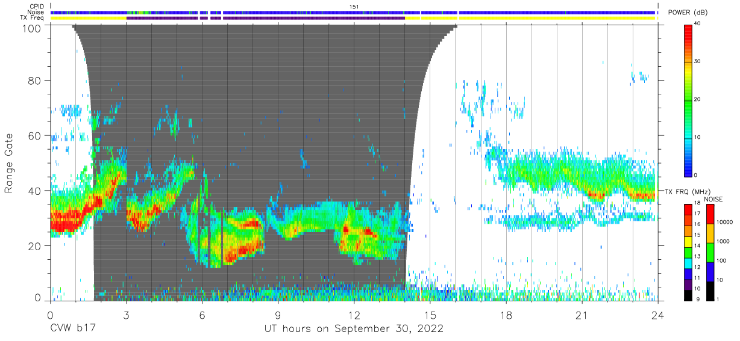Click the '40' tick on POWER colorbar
Screen dimensions: 740x341
(698, 24)
